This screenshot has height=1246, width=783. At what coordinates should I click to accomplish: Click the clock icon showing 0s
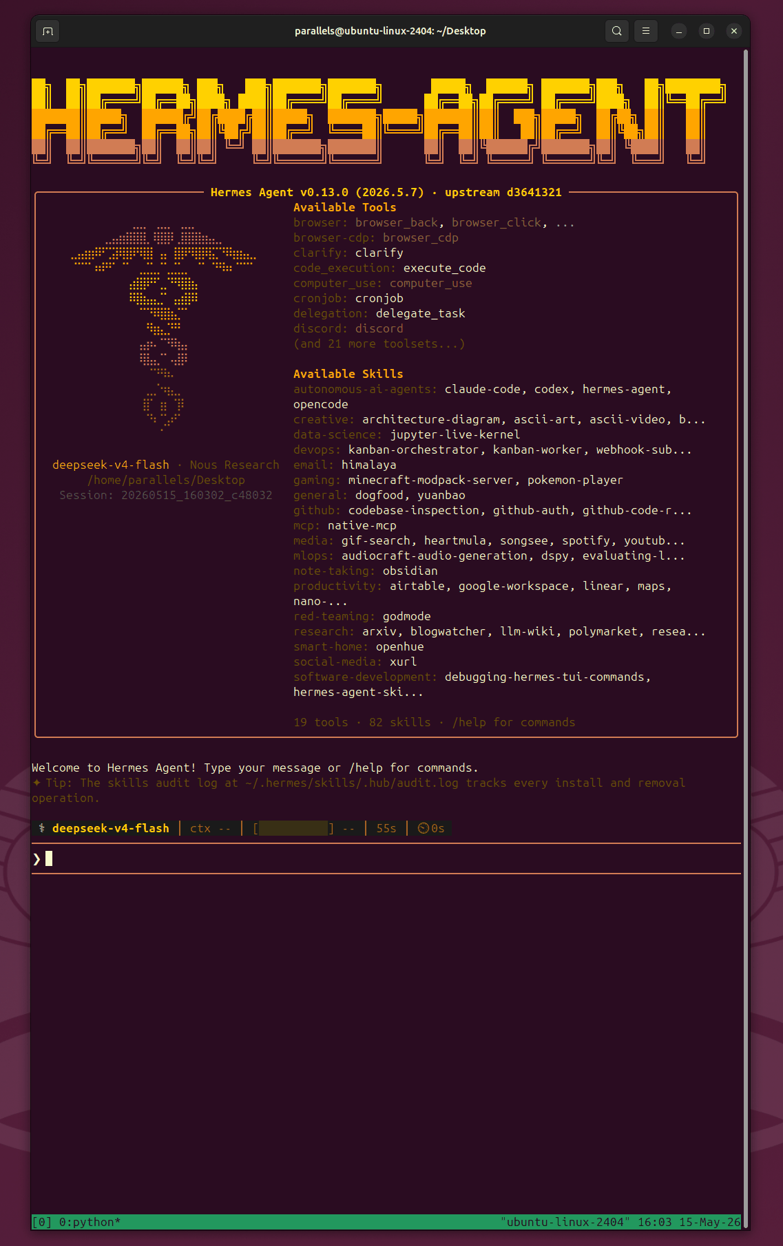pos(424,828)
